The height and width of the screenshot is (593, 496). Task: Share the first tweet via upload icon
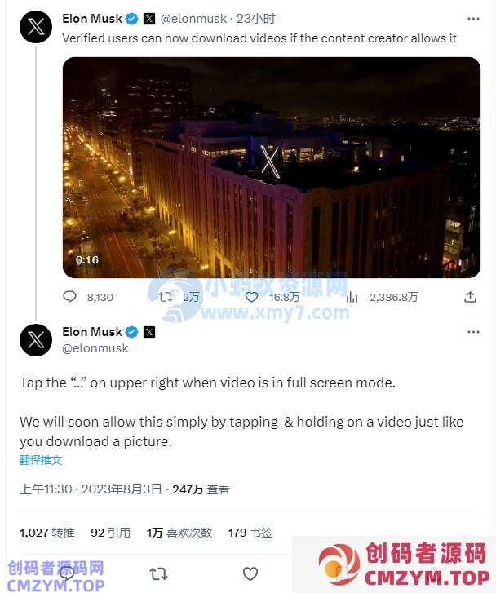[x=470, y=297]
